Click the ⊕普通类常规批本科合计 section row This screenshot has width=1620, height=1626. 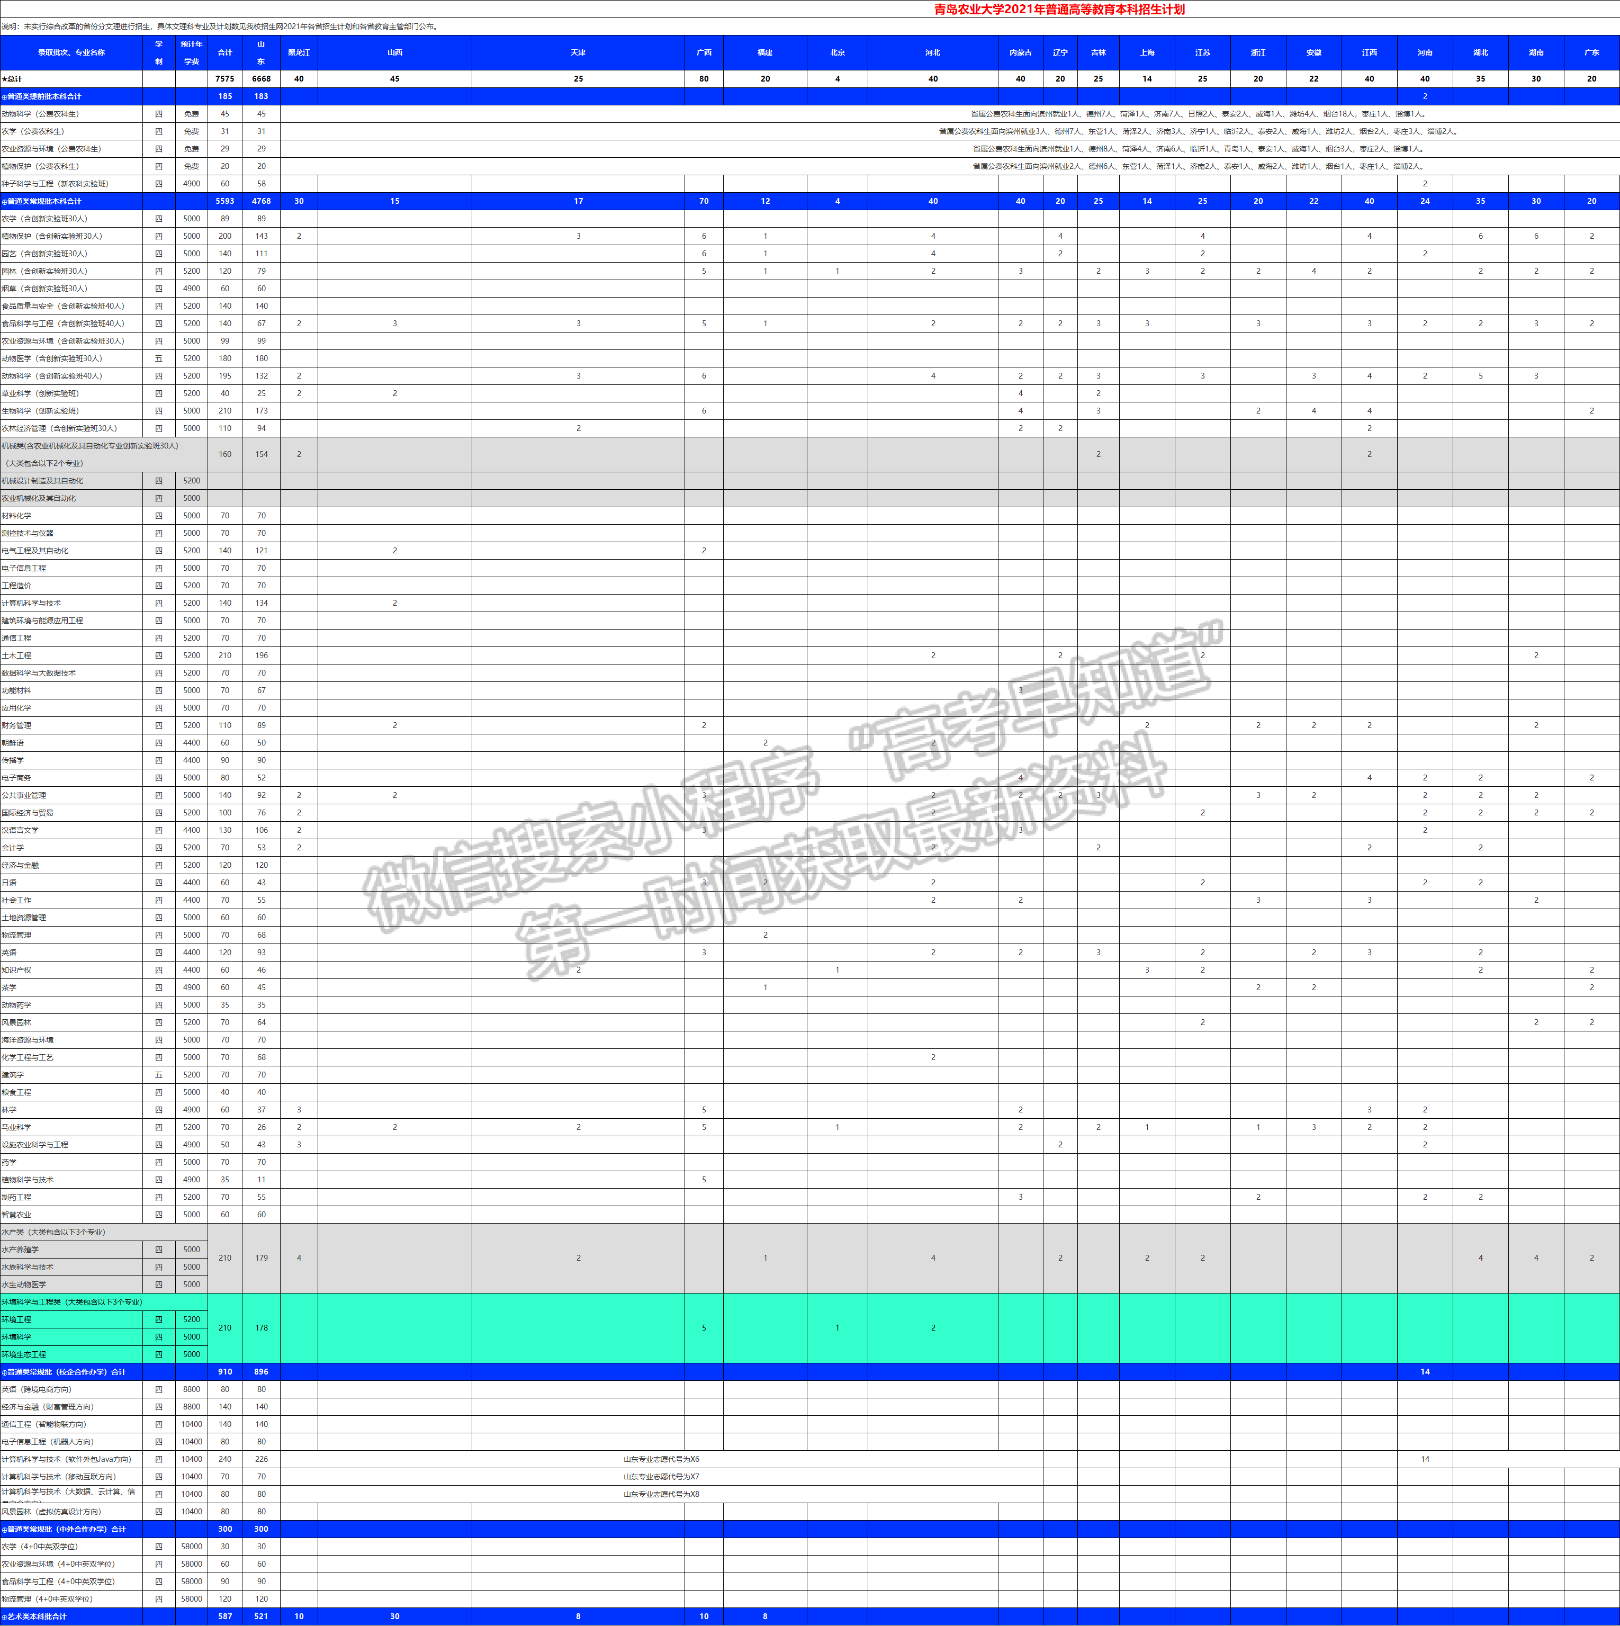pos(809,201)
